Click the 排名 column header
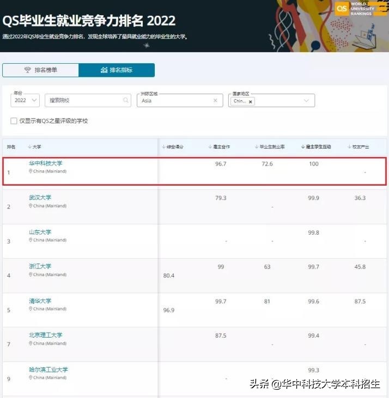Image resolution: width=389 pixels, height=398 pixels. pos(11,146)
